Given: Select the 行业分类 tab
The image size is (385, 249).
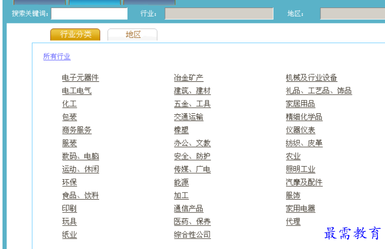Looking at the screenshot, I should (x=75, y=34).
